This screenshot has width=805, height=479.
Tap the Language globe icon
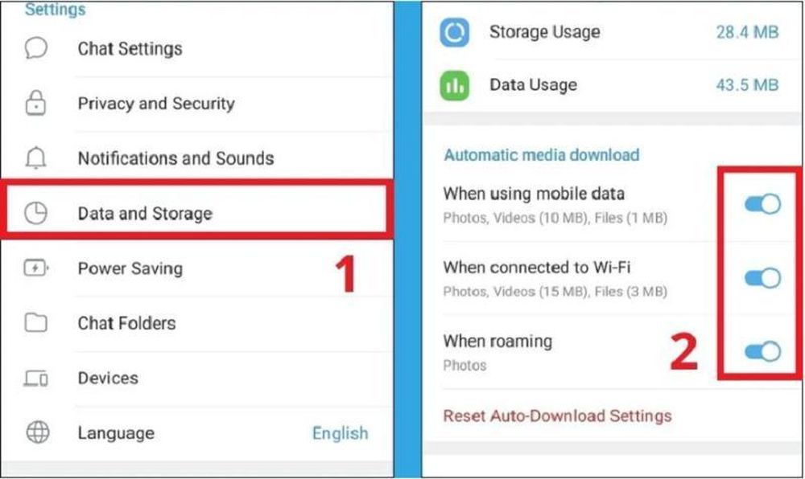(x=38, y=432)
